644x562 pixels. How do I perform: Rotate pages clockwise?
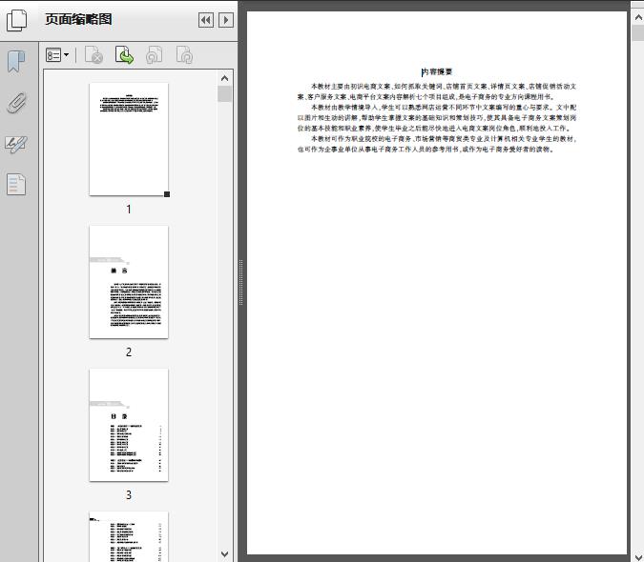tap(185, 56)
